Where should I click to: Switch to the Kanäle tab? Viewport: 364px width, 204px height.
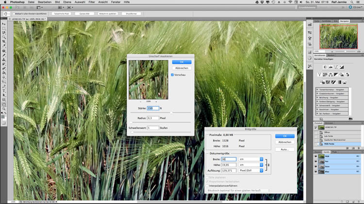[x=327, y=152]
